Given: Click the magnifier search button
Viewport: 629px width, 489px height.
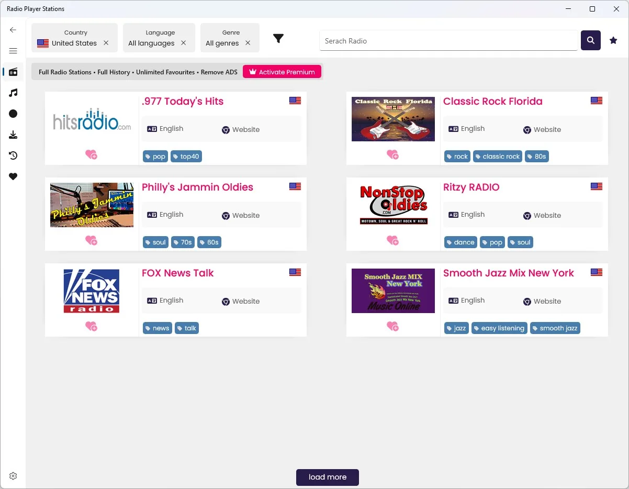Looking at the screenshot, I should (x=590, y=40).
